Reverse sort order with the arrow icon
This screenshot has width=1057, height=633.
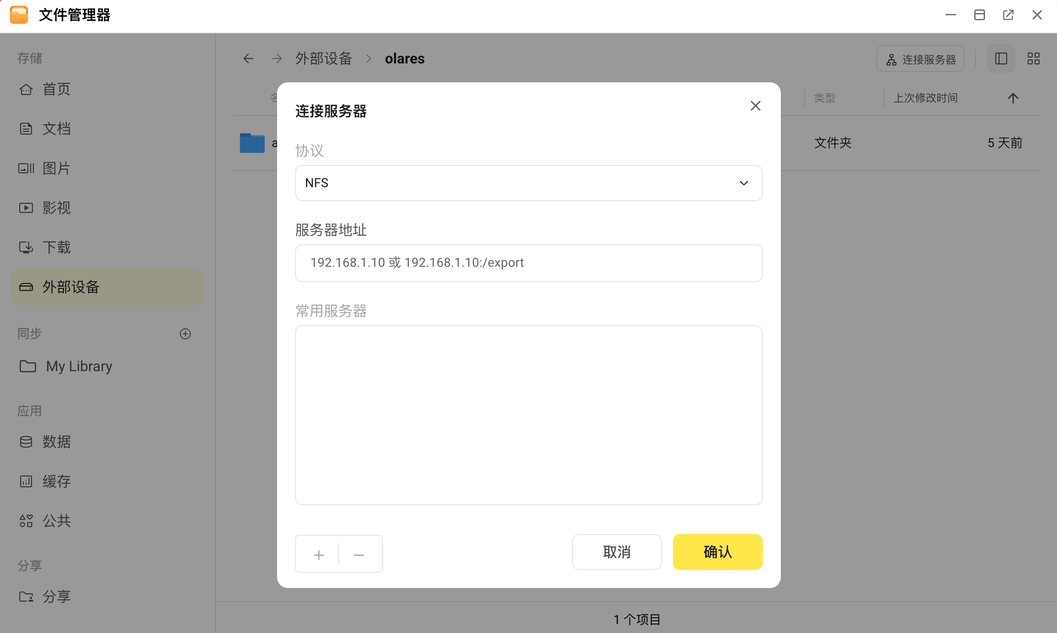pos(1013,98)
